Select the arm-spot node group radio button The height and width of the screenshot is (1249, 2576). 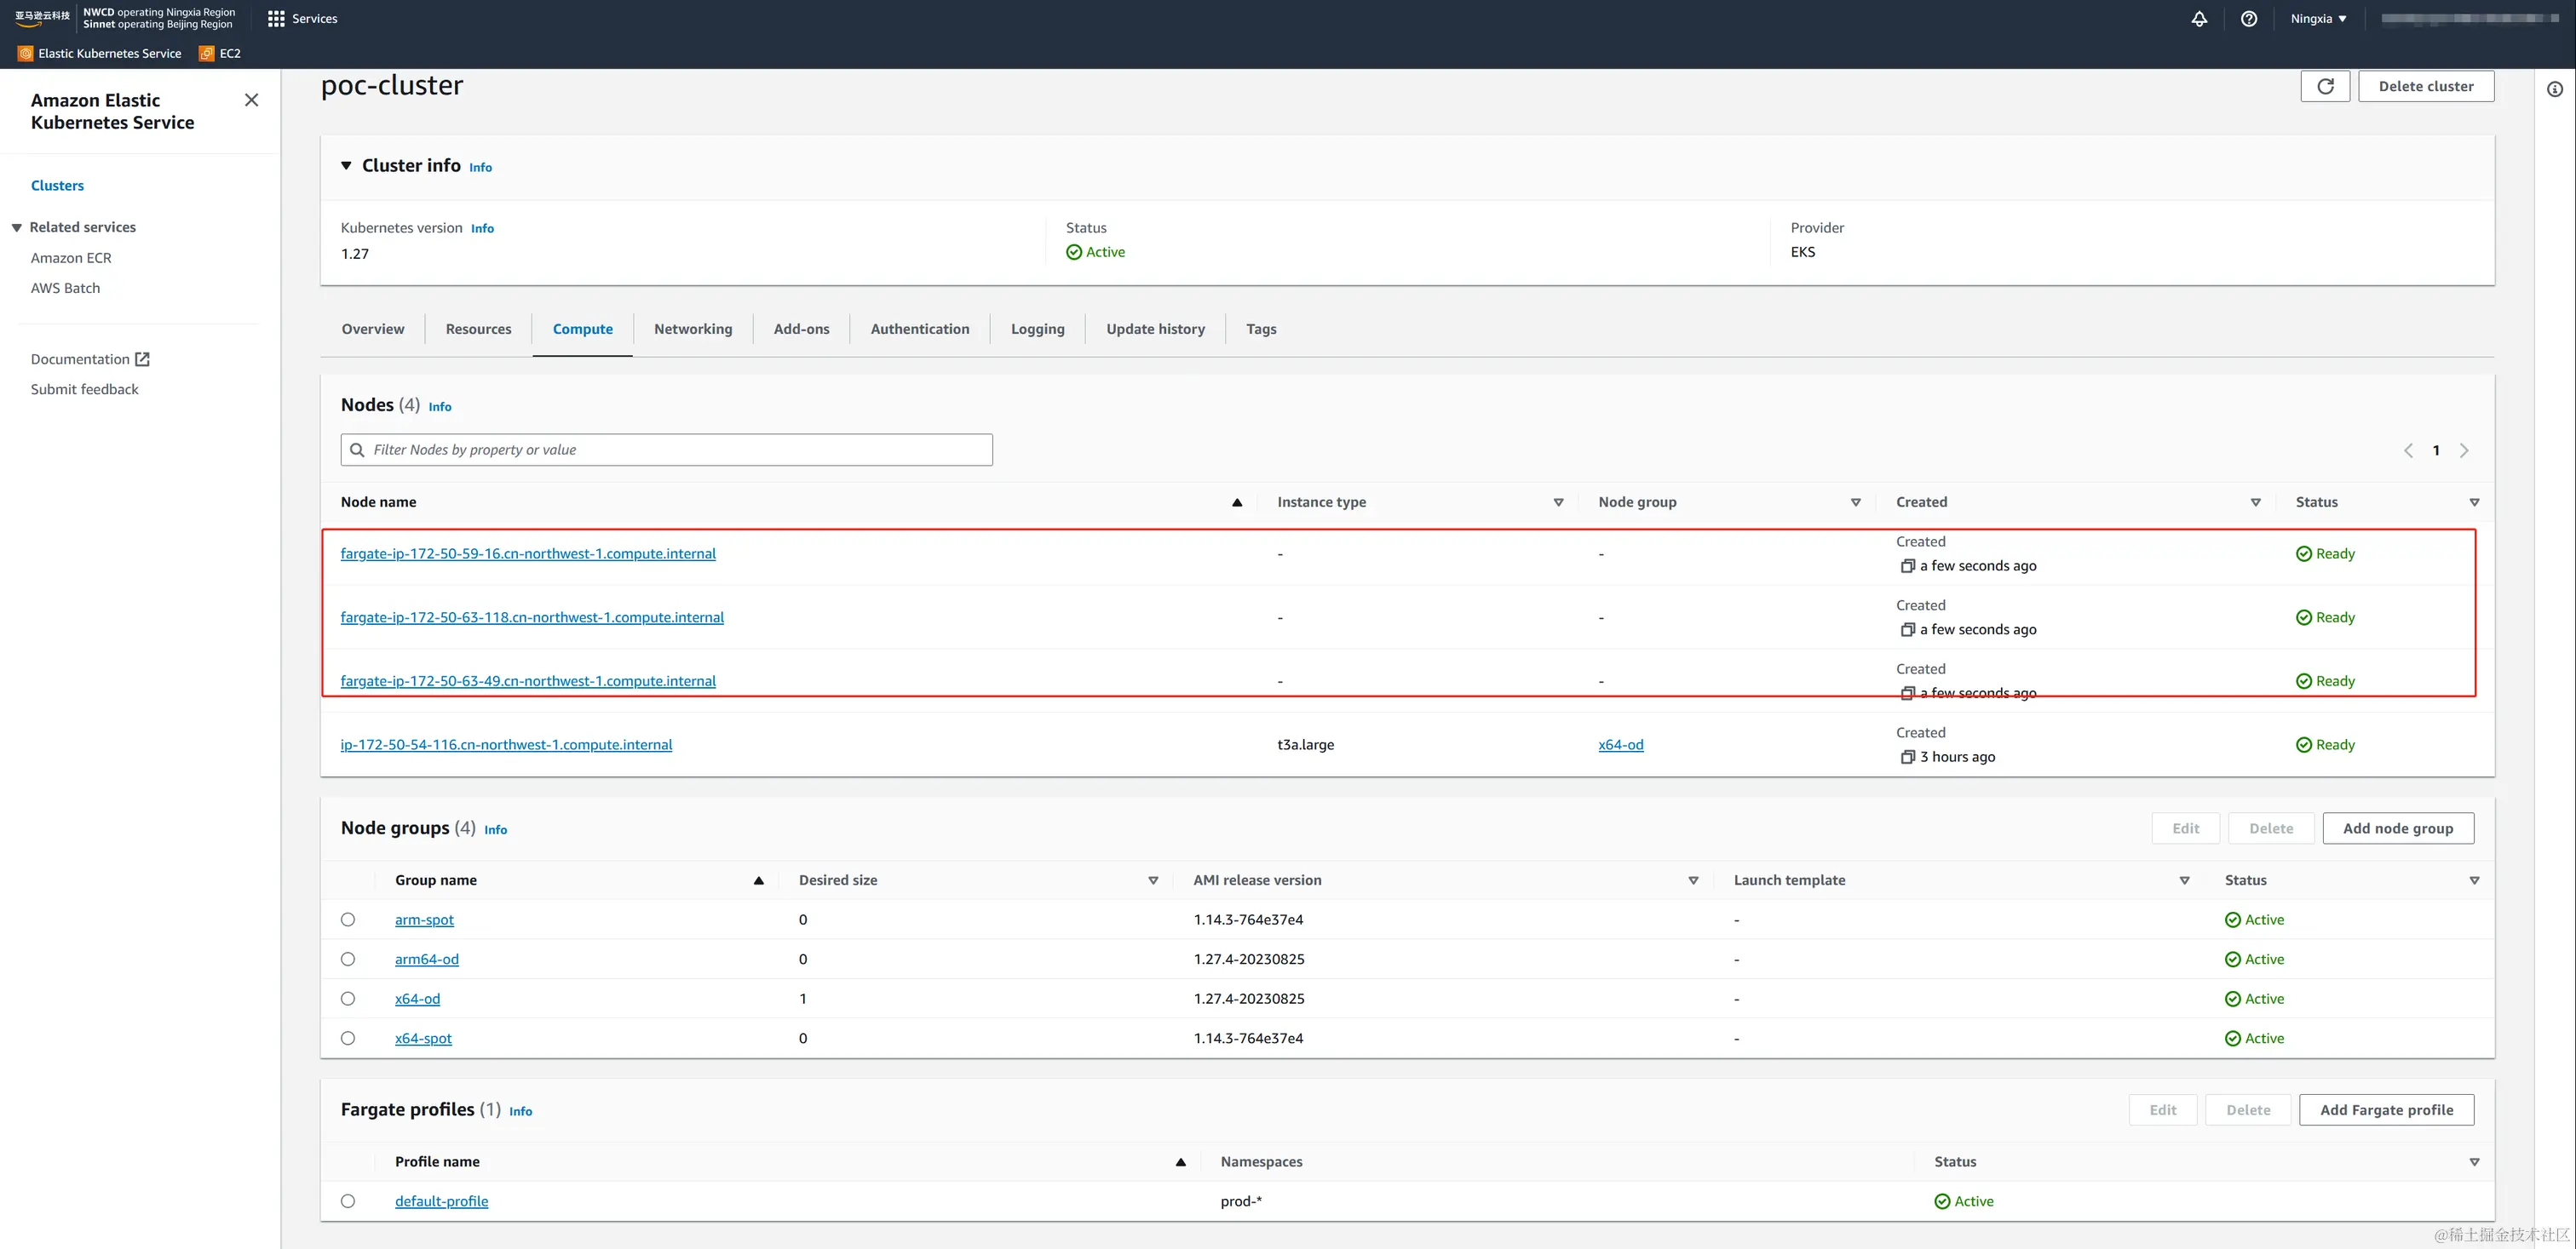[x=348, y=920]
